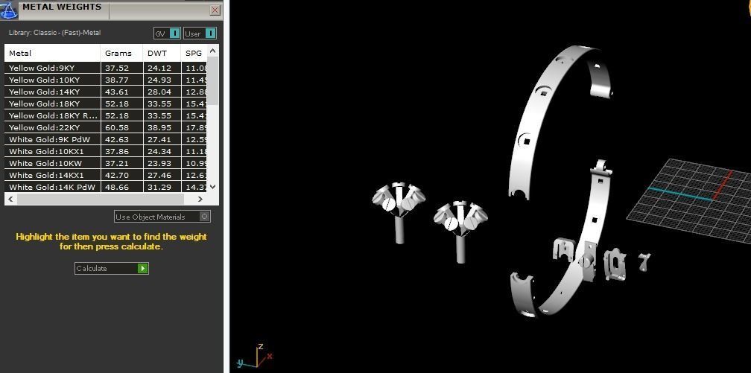751x373 pixels.
Task: Select the small hook part by grid
Action: click(x=644, y=263)
